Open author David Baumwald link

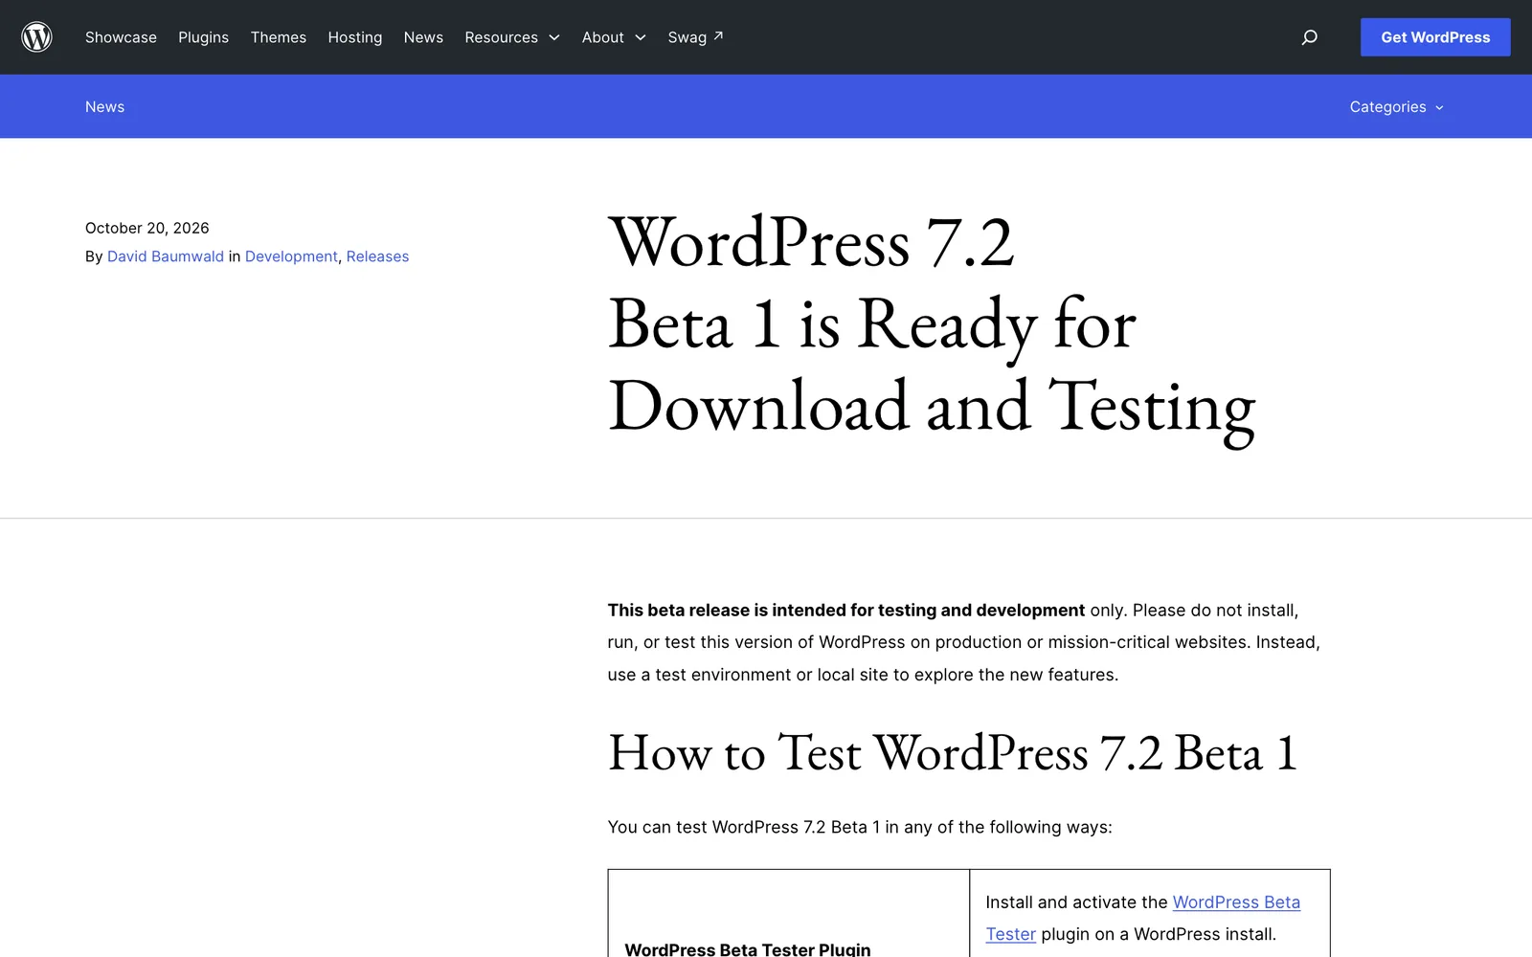point(166,256)
